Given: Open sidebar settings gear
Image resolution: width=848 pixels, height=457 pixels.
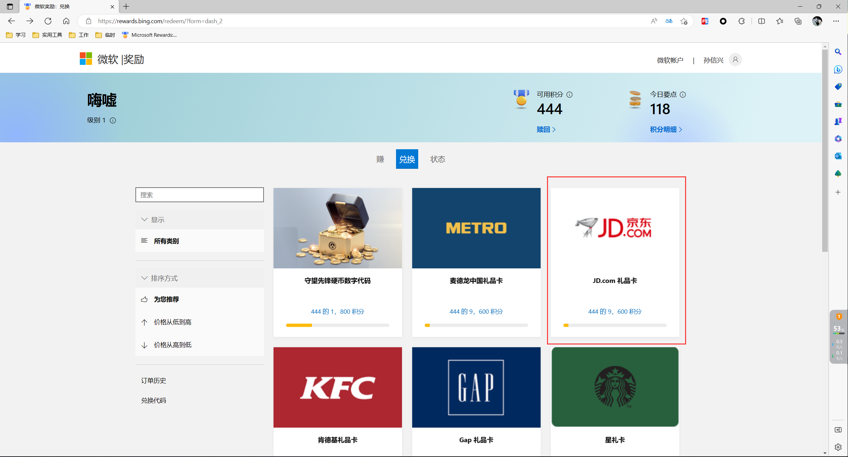Looking at the screenshot, I should 838,447.
